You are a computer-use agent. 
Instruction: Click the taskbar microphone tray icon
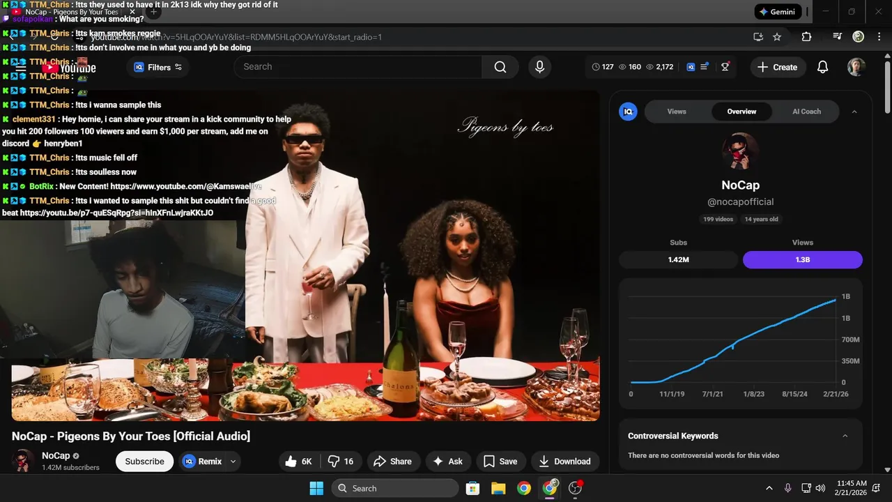[787, 488]
